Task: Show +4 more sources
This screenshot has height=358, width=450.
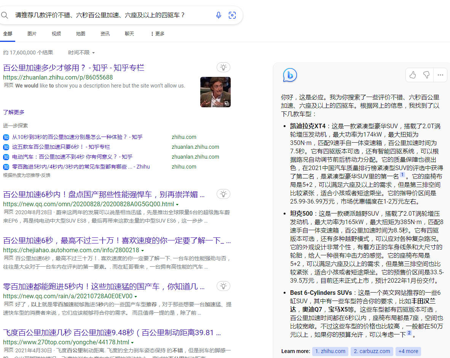Action: (x=408, y=352)
